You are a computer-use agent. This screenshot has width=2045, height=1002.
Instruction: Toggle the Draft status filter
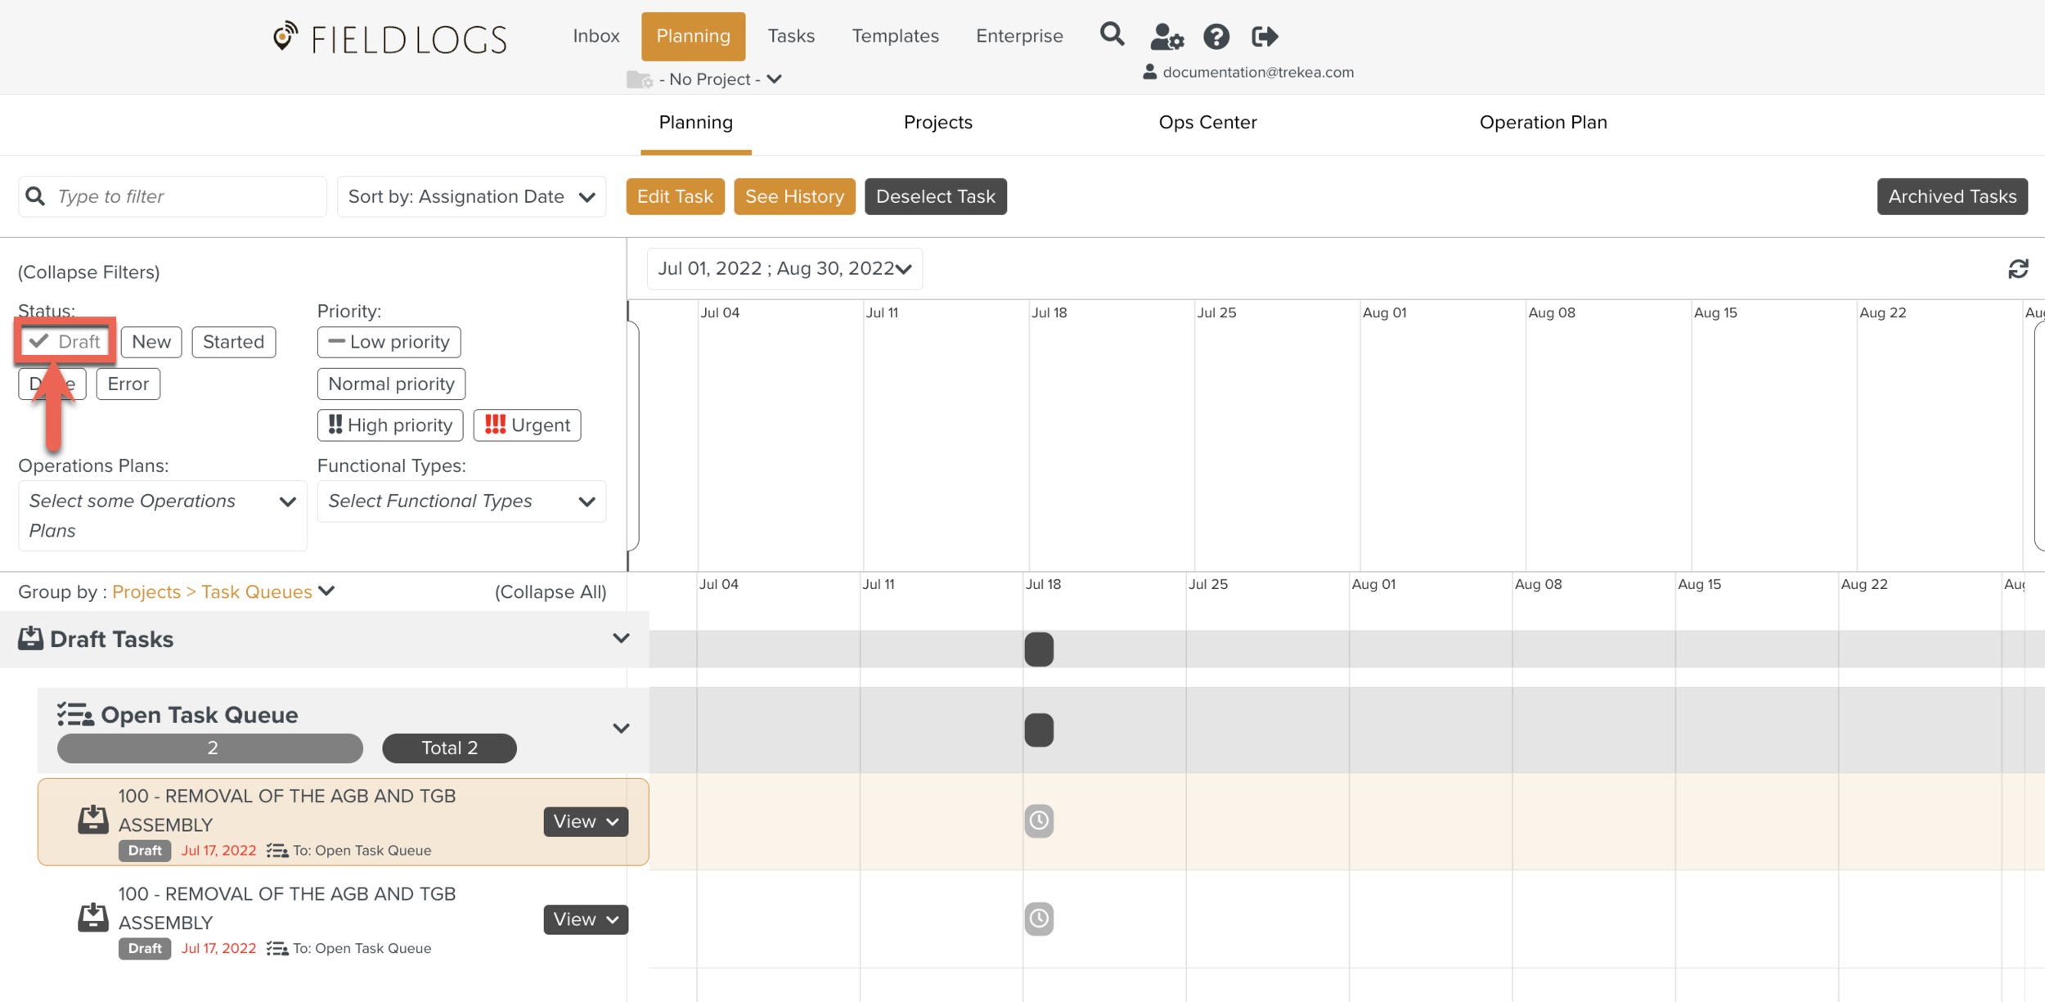coord(65,342)
